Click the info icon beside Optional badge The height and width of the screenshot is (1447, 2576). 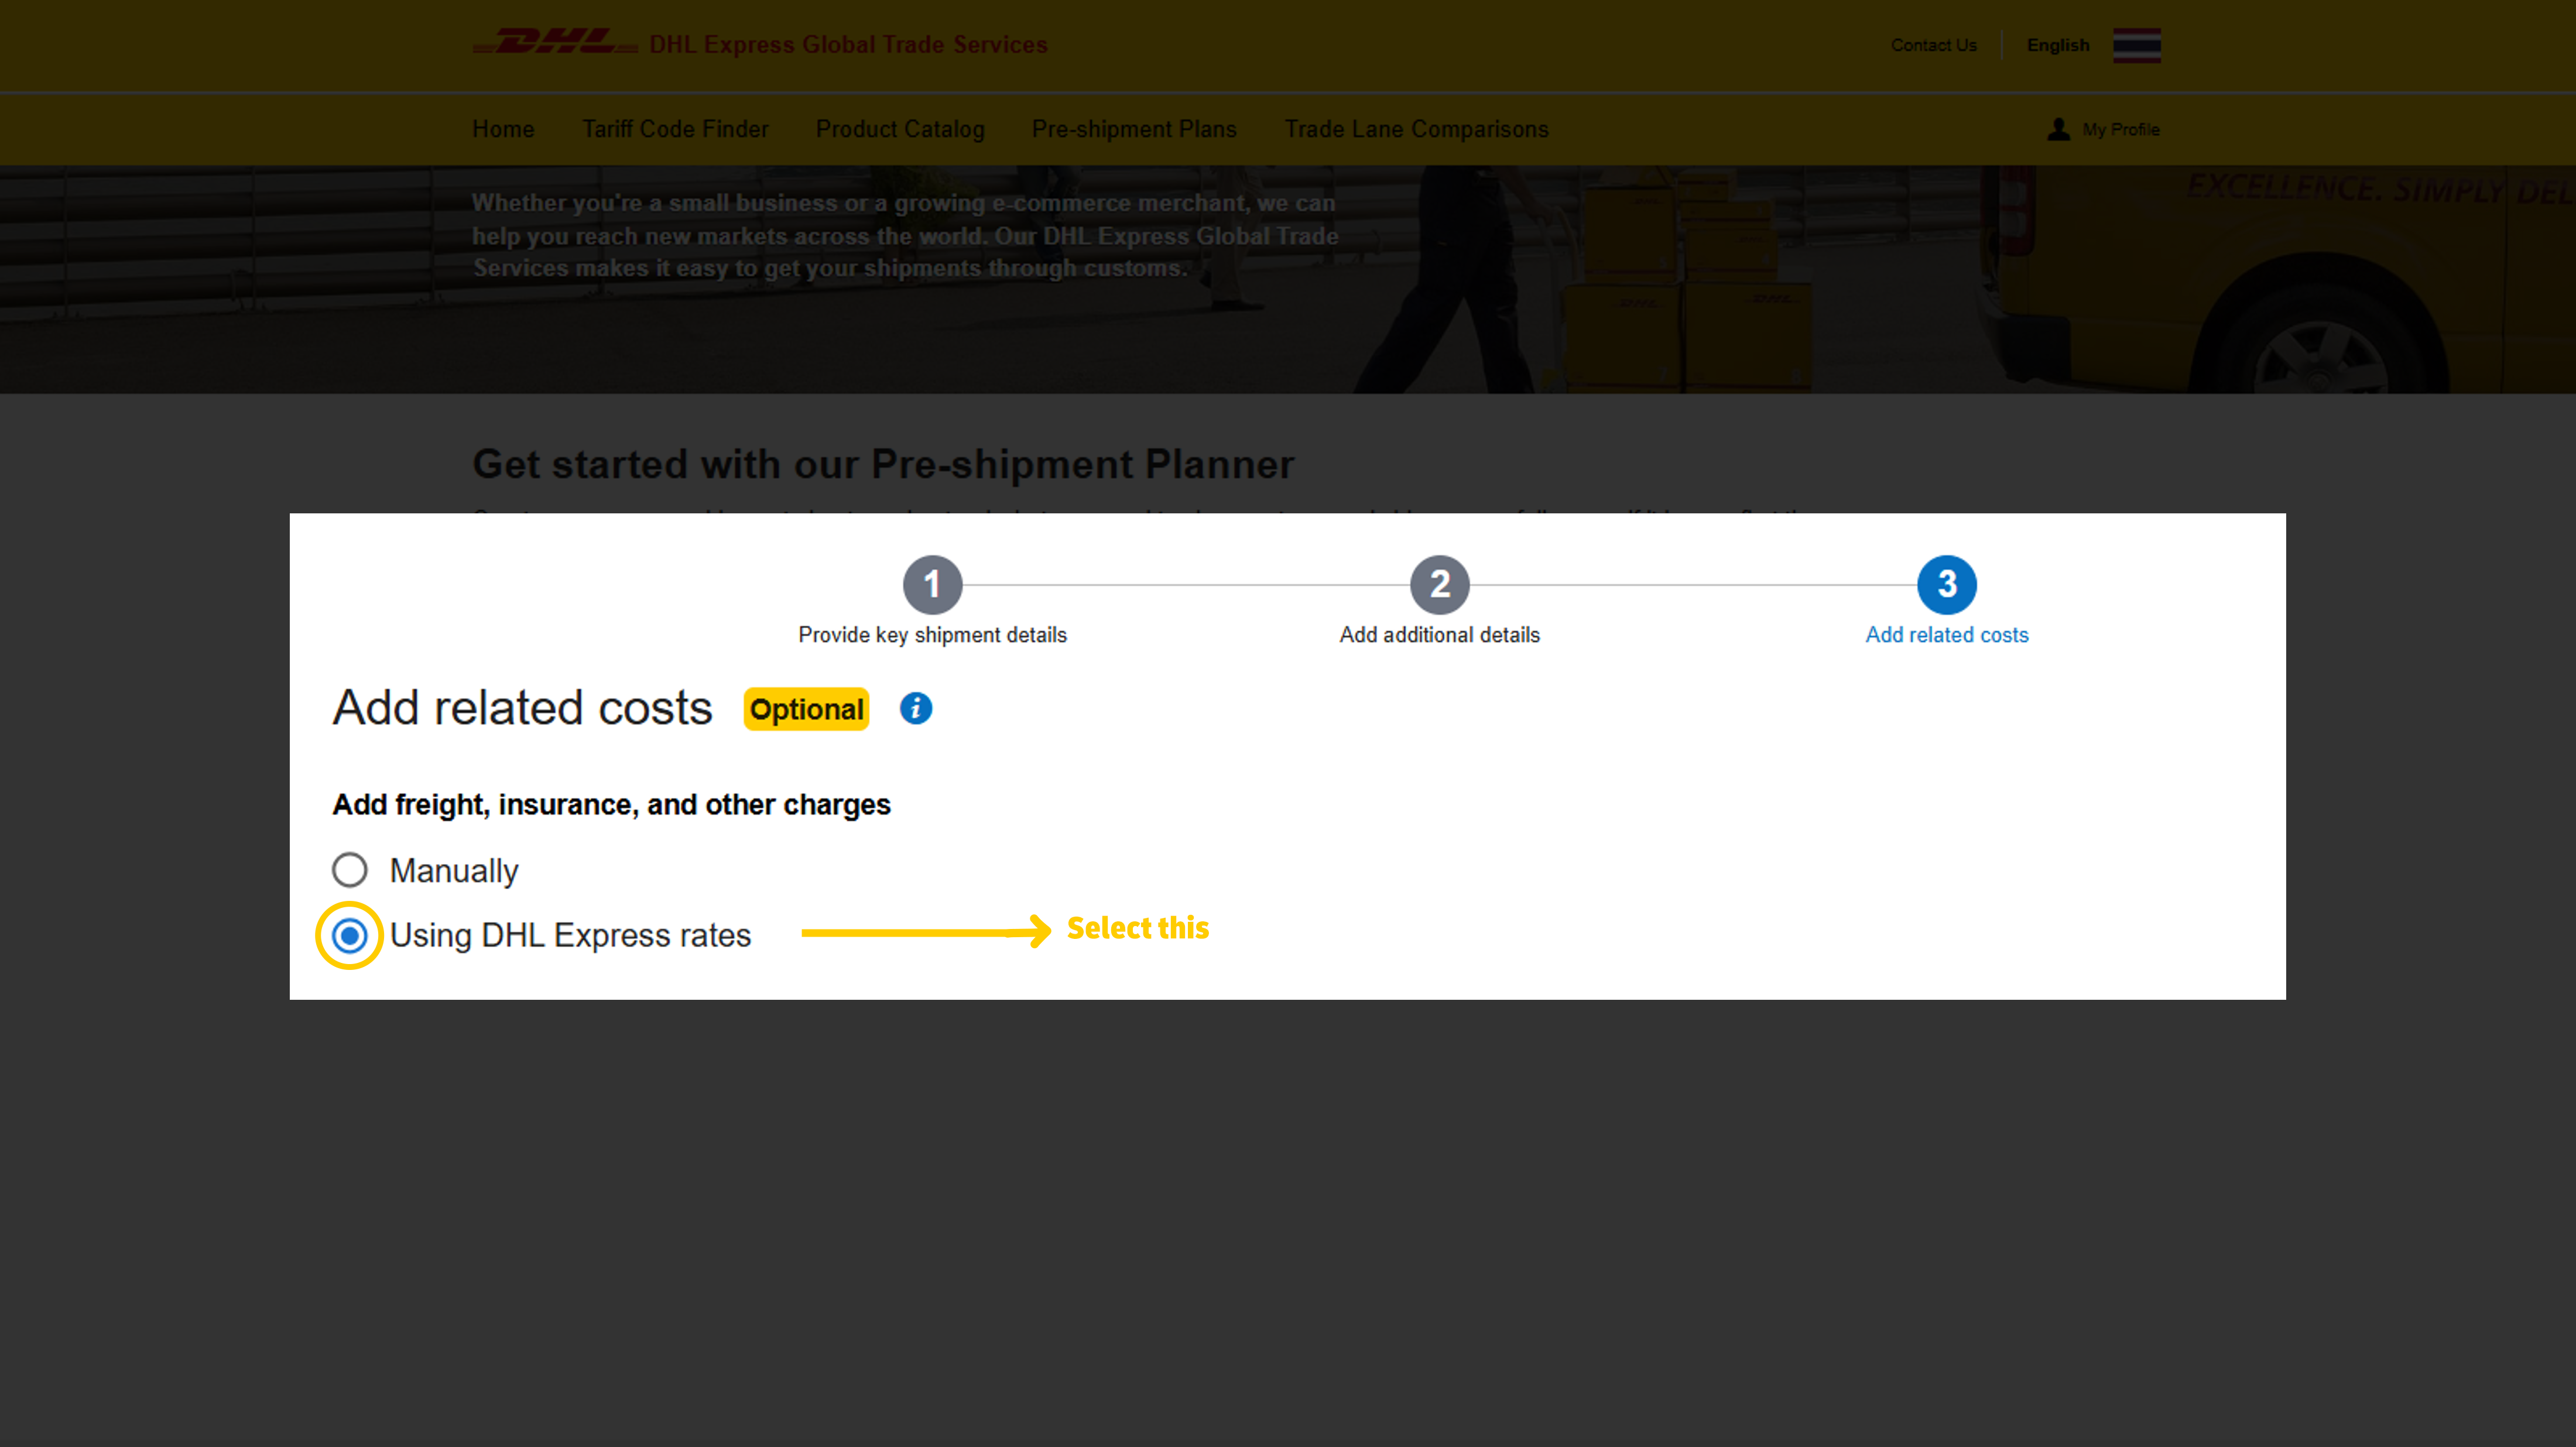pyautogui.click(x=914, y=708)
